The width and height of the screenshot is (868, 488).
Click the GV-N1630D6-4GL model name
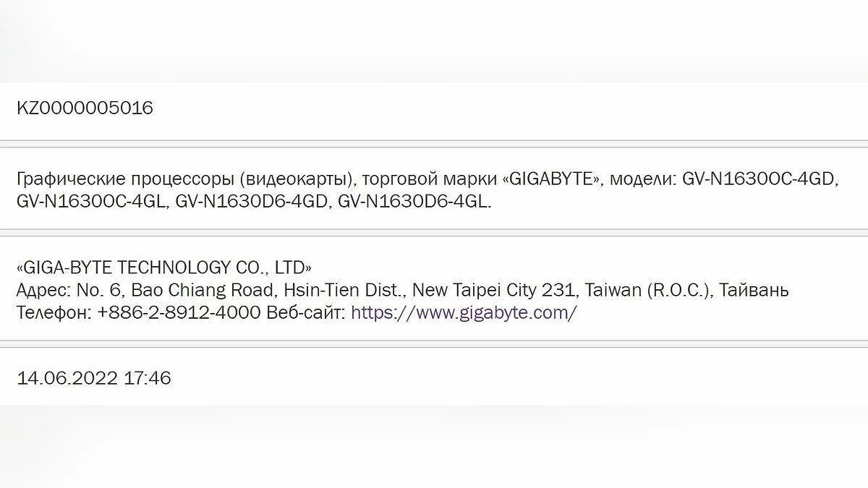click(414, 202)
